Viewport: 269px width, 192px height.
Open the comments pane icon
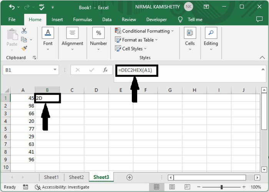click(259, 19)
